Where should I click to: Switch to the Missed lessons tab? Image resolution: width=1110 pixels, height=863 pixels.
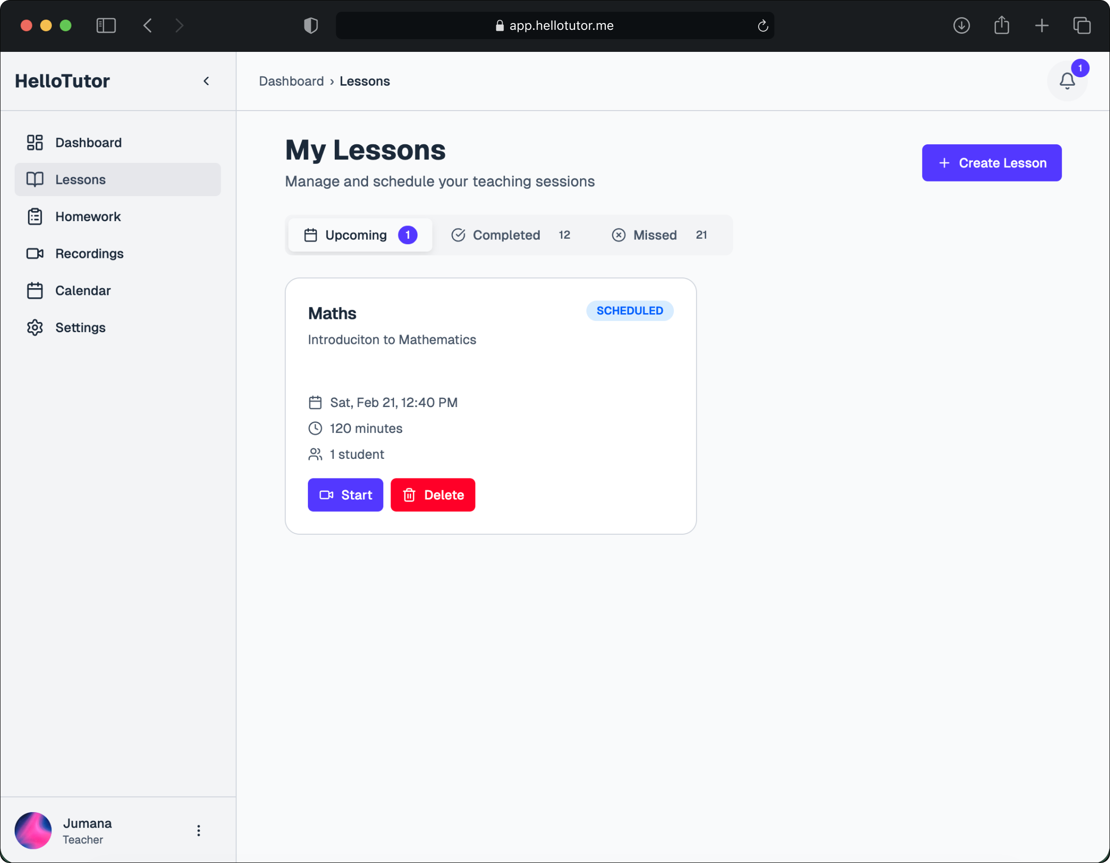659,235
